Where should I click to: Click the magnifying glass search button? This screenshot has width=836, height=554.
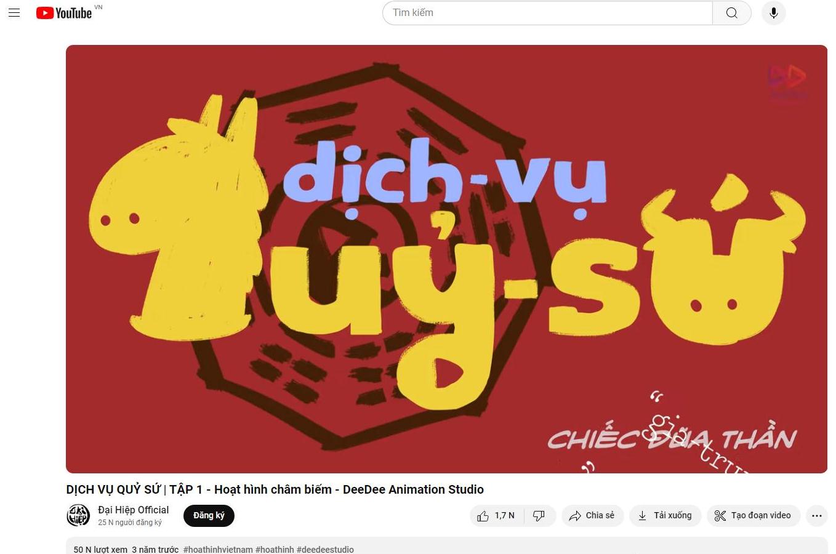point(731,13)
